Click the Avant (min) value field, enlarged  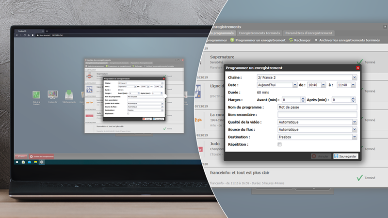(x=291, y=100)
